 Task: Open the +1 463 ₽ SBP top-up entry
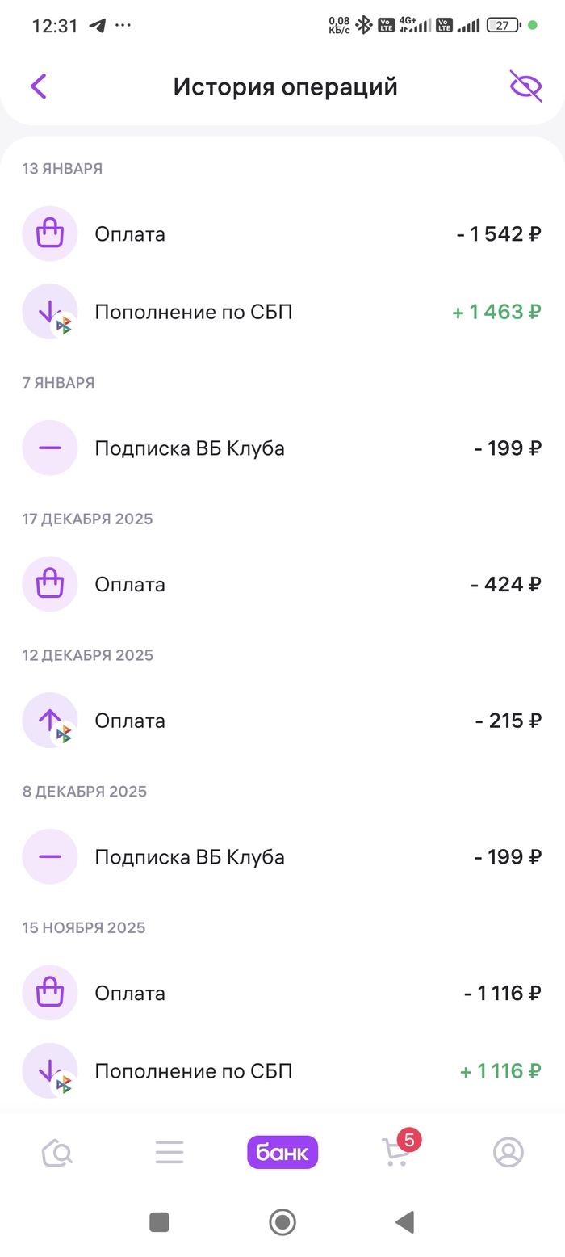coord(282,312)
